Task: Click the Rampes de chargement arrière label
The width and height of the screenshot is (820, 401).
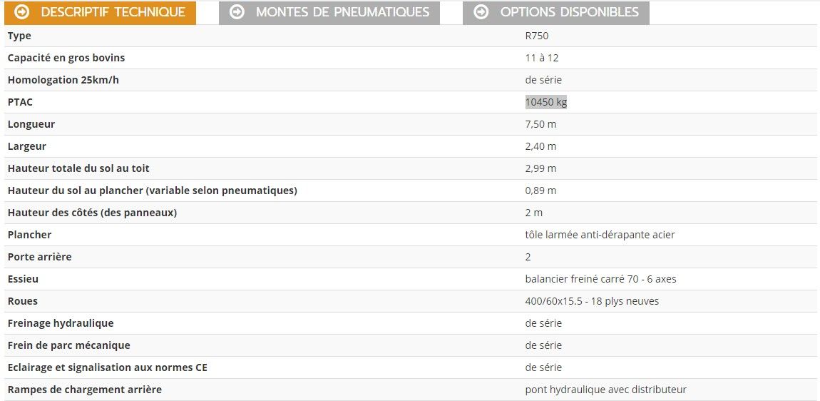Action: (85, 390)
